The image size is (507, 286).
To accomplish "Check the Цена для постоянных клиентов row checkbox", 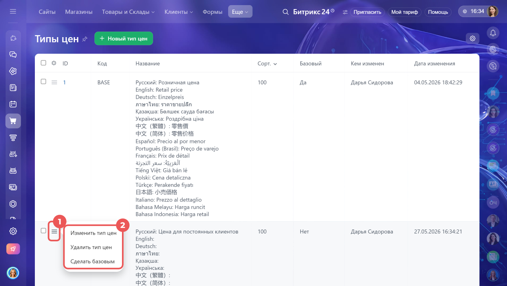I will click(x=44, y=231).
